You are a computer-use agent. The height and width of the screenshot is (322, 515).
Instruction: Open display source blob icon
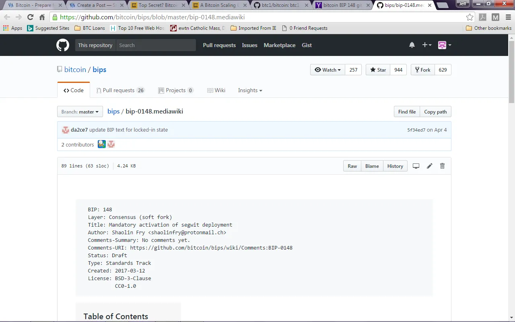[416, 166]
